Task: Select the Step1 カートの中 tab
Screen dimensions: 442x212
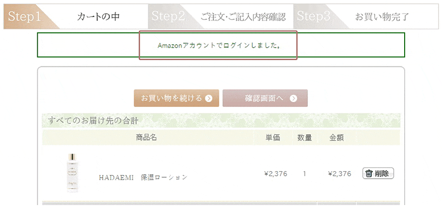Action: pos(76,17)
